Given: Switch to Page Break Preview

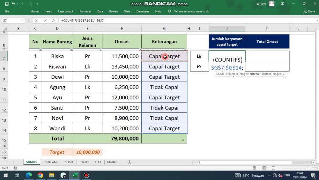Looking at the screenshot, I should point(273,168).
